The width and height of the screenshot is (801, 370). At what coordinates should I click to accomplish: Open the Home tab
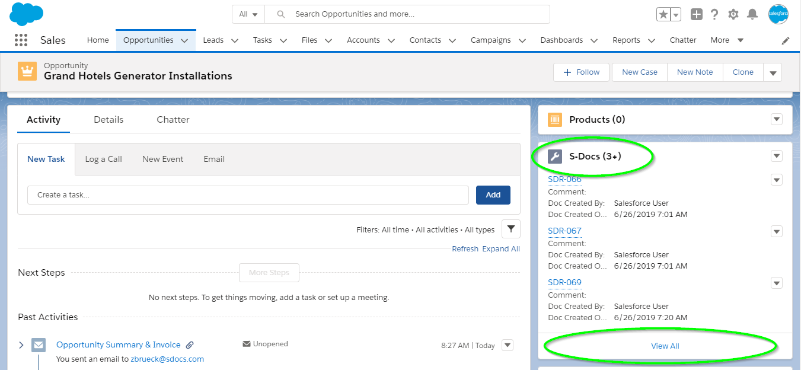[x=98, y=40]
